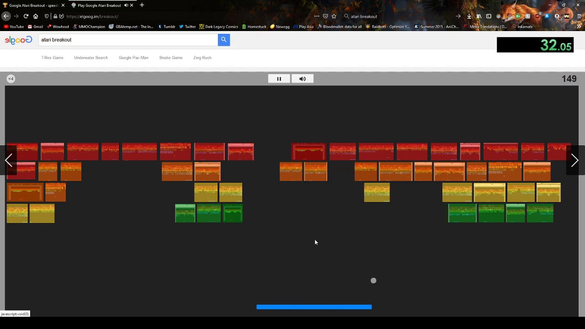Open the Google Pac-Man link
Screen dimensions: 585x329
(x=133, y=58)
